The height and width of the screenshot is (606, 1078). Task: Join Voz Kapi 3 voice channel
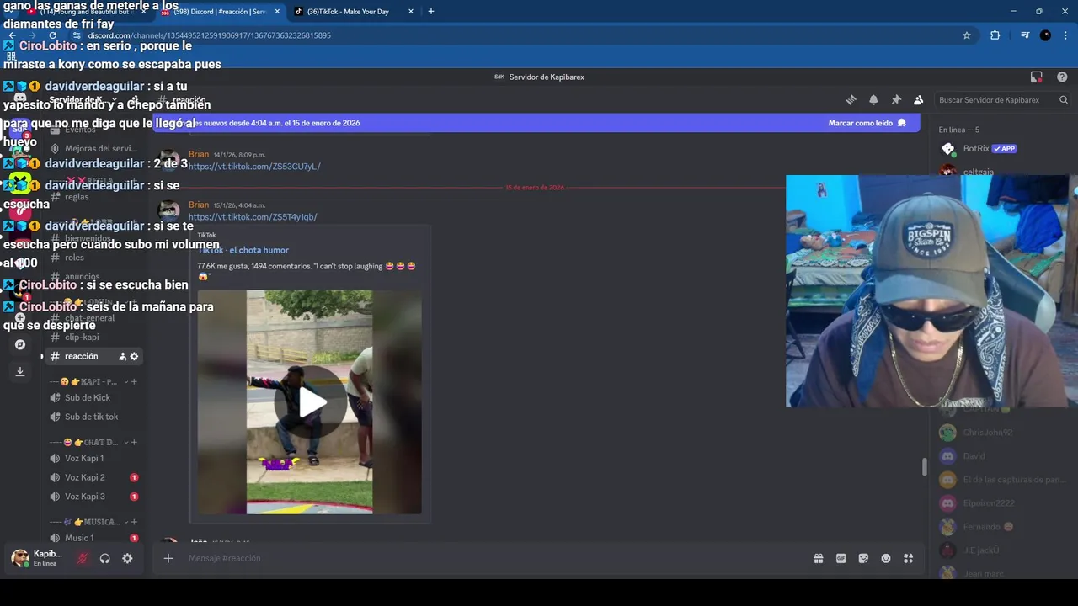[x=93, y=497]
